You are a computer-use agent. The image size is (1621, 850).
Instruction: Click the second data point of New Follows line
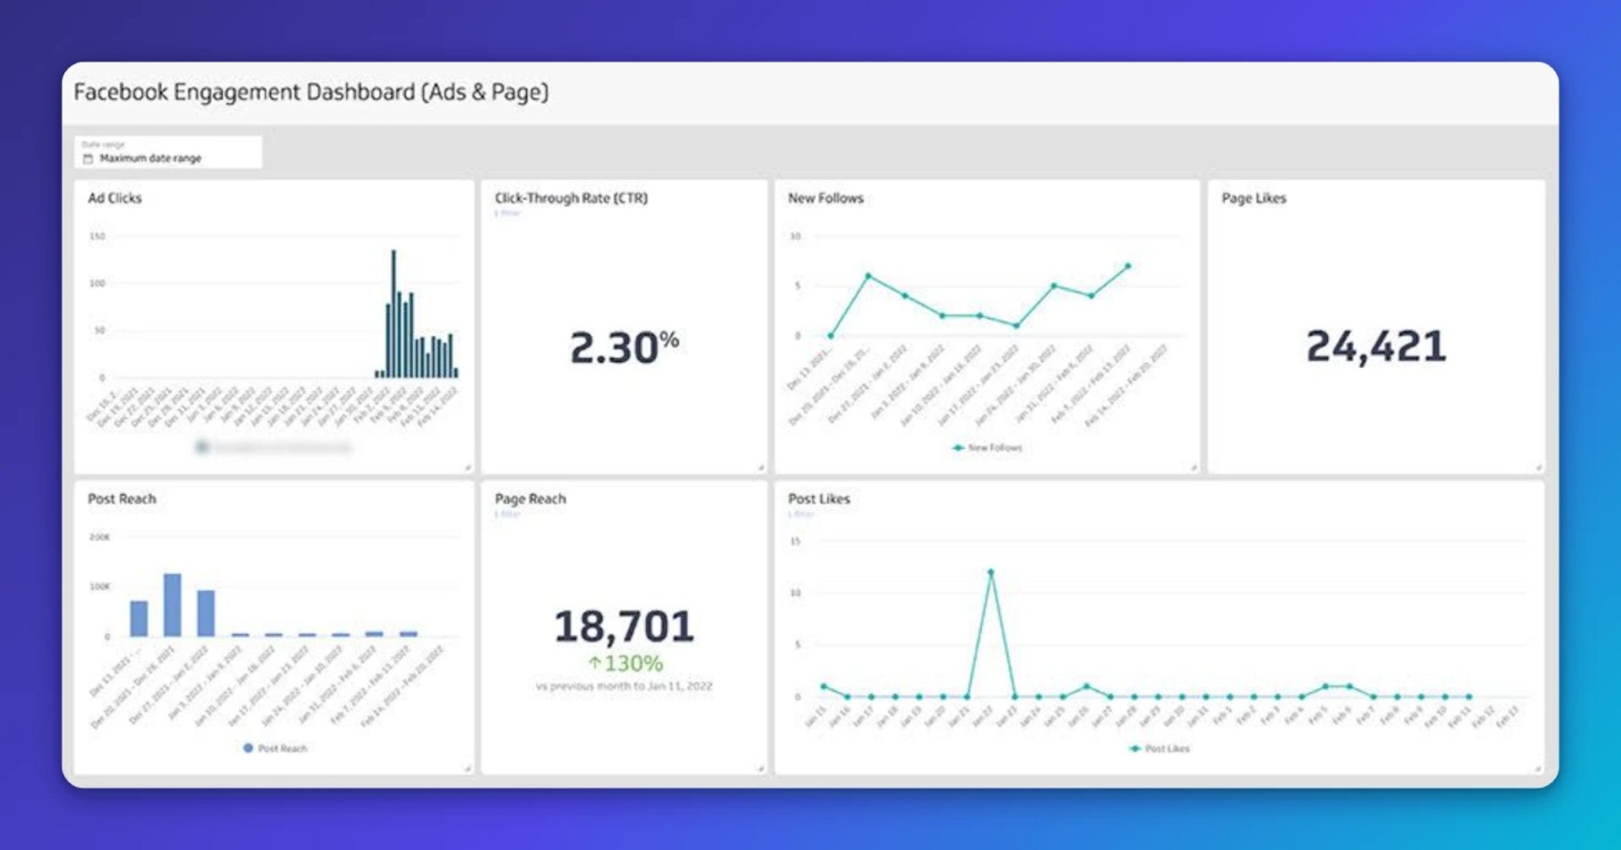(868, 276)
